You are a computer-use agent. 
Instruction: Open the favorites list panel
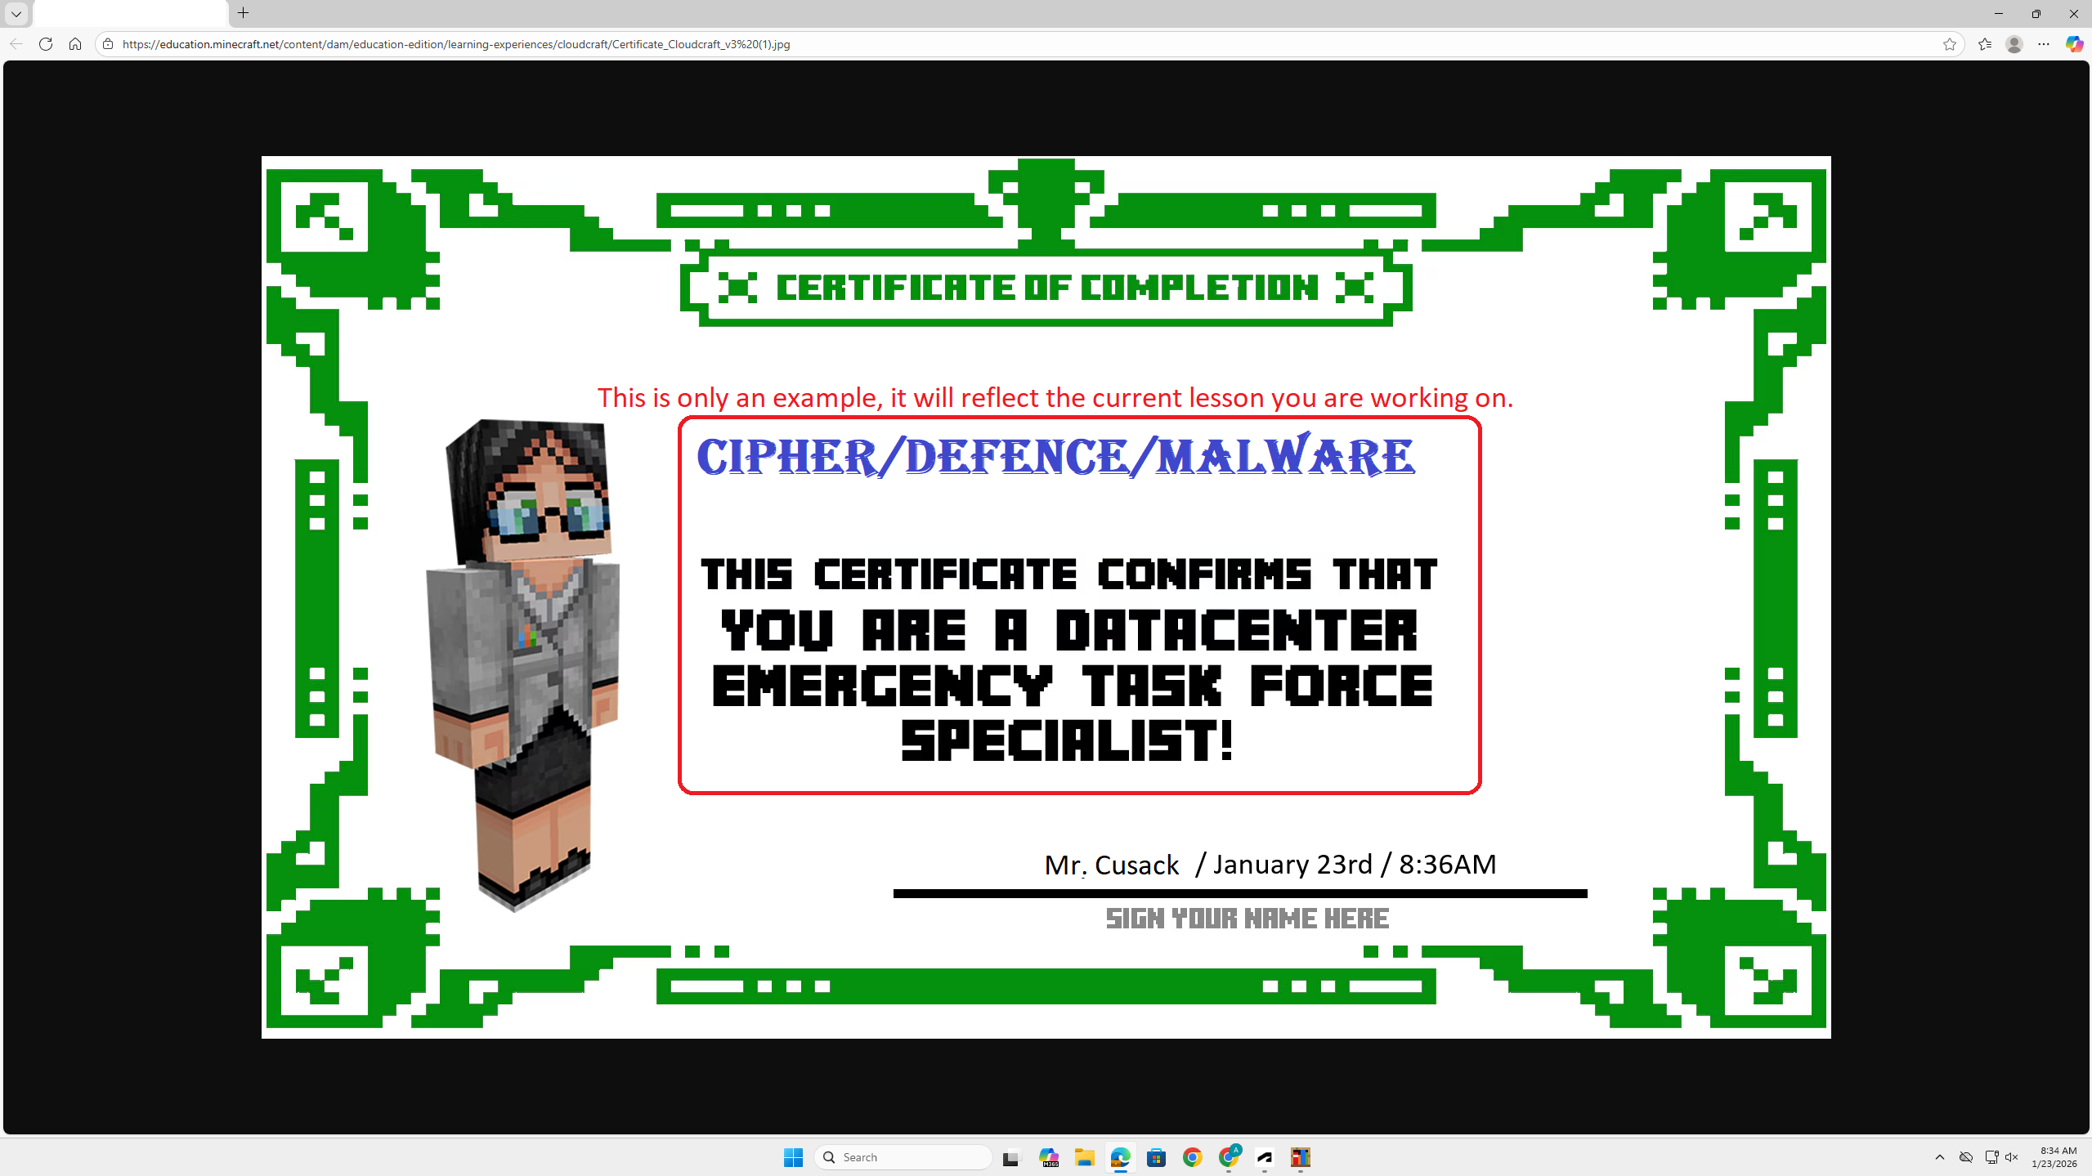1985,44
